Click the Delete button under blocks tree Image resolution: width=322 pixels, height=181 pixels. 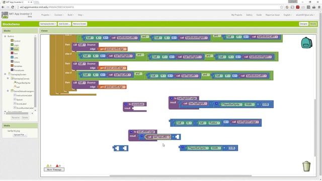[25, 118]
